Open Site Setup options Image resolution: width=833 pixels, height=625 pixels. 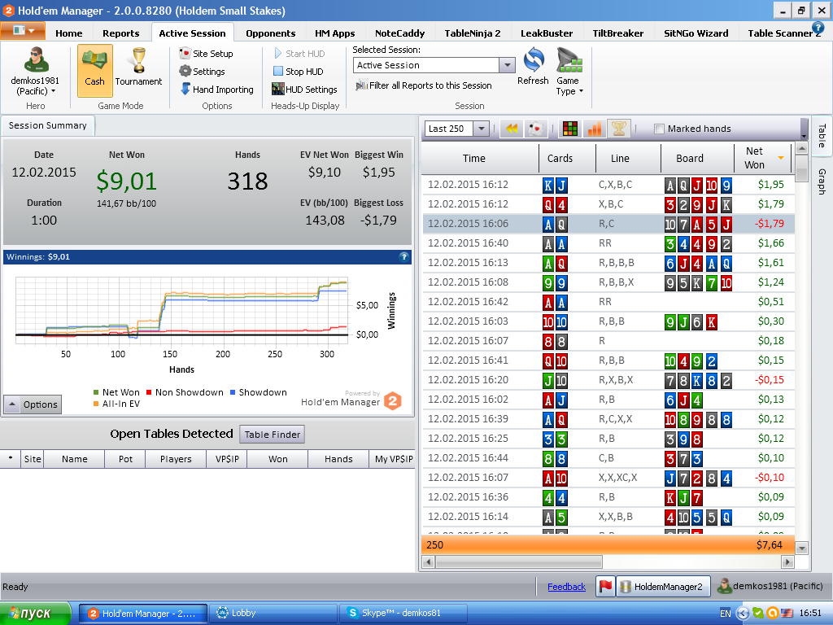[207, 53]
